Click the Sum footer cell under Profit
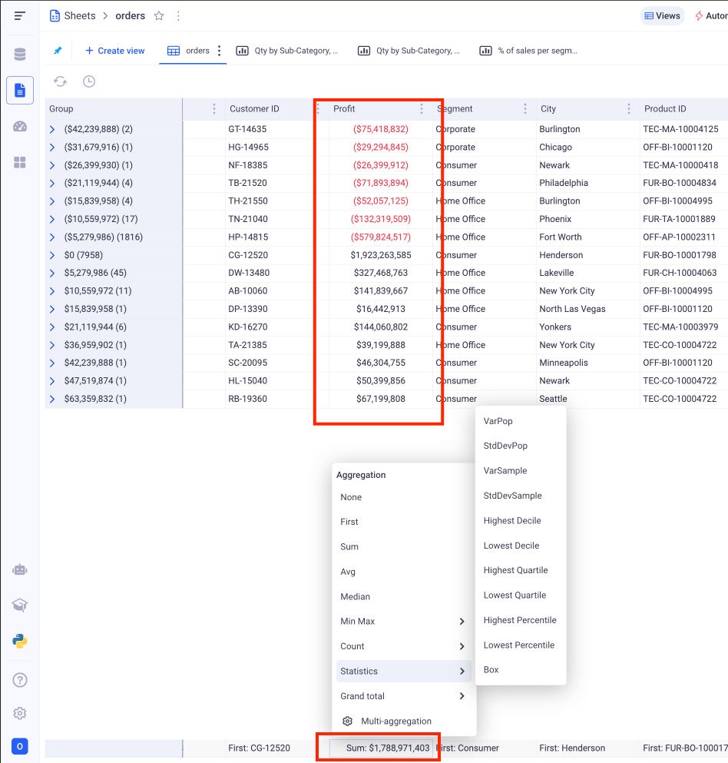The height and width of the screenshot is (763, 728). [380, 748]
